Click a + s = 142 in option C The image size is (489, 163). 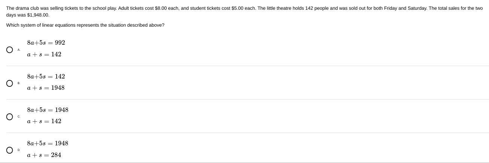point(44,121)
